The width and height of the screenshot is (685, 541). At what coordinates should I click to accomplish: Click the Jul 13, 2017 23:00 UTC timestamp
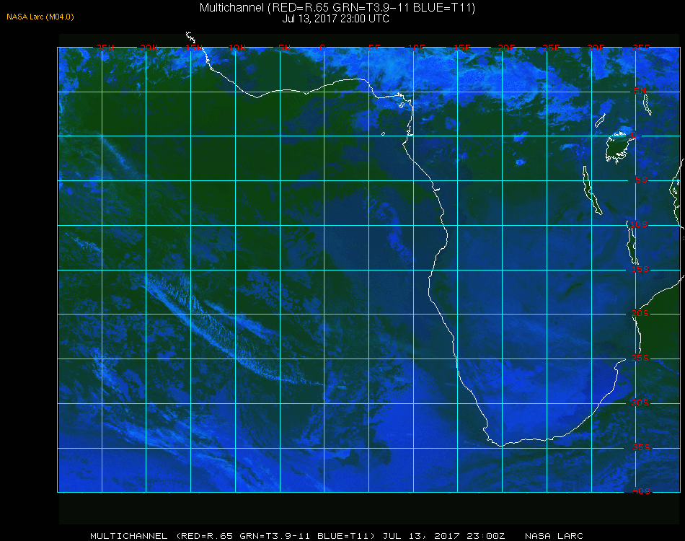tap(335, 19)
